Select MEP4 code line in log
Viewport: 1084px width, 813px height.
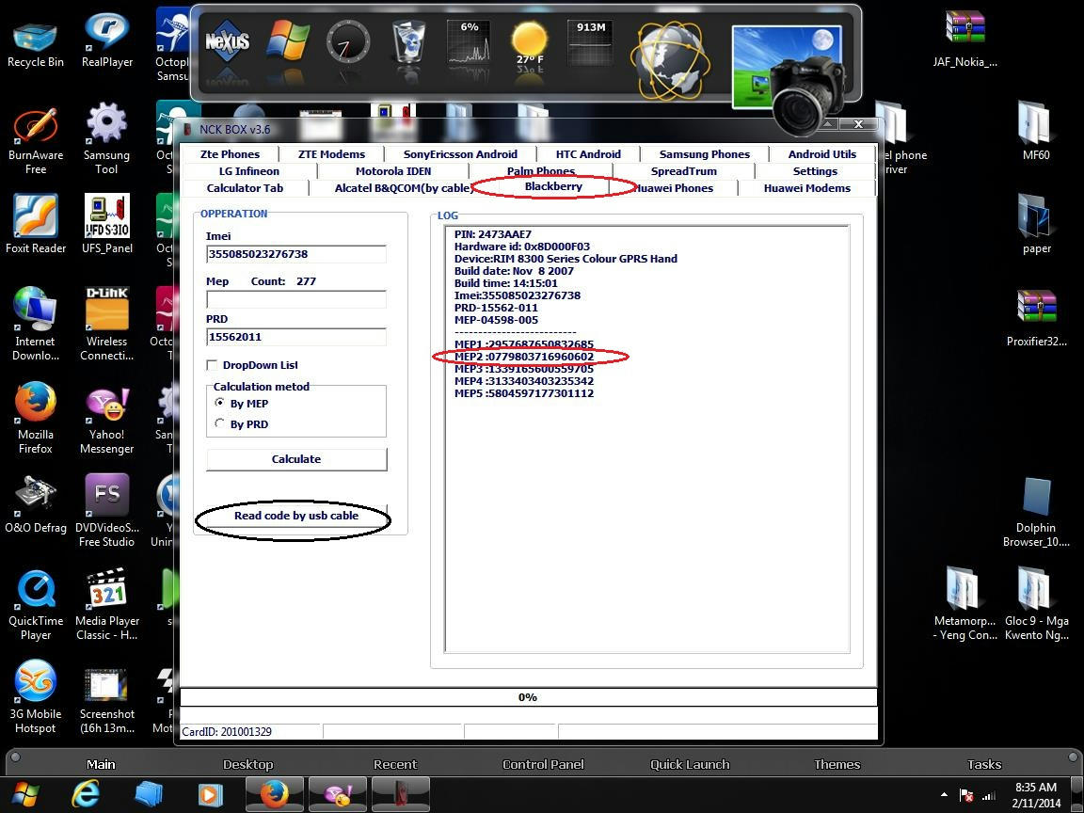pyautogui.click(x=523, y=381)
